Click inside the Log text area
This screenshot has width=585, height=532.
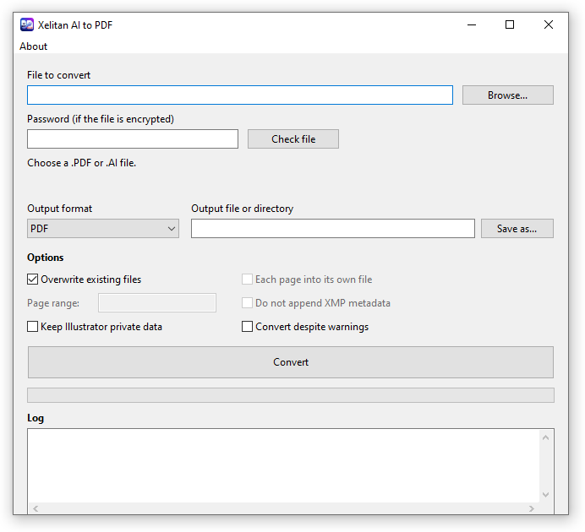(x=283, y=465)
